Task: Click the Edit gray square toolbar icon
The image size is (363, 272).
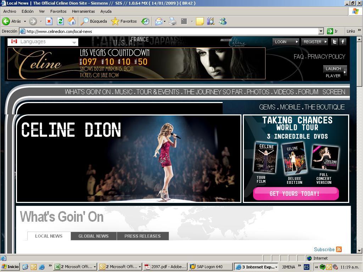Action: coord(184,21)
